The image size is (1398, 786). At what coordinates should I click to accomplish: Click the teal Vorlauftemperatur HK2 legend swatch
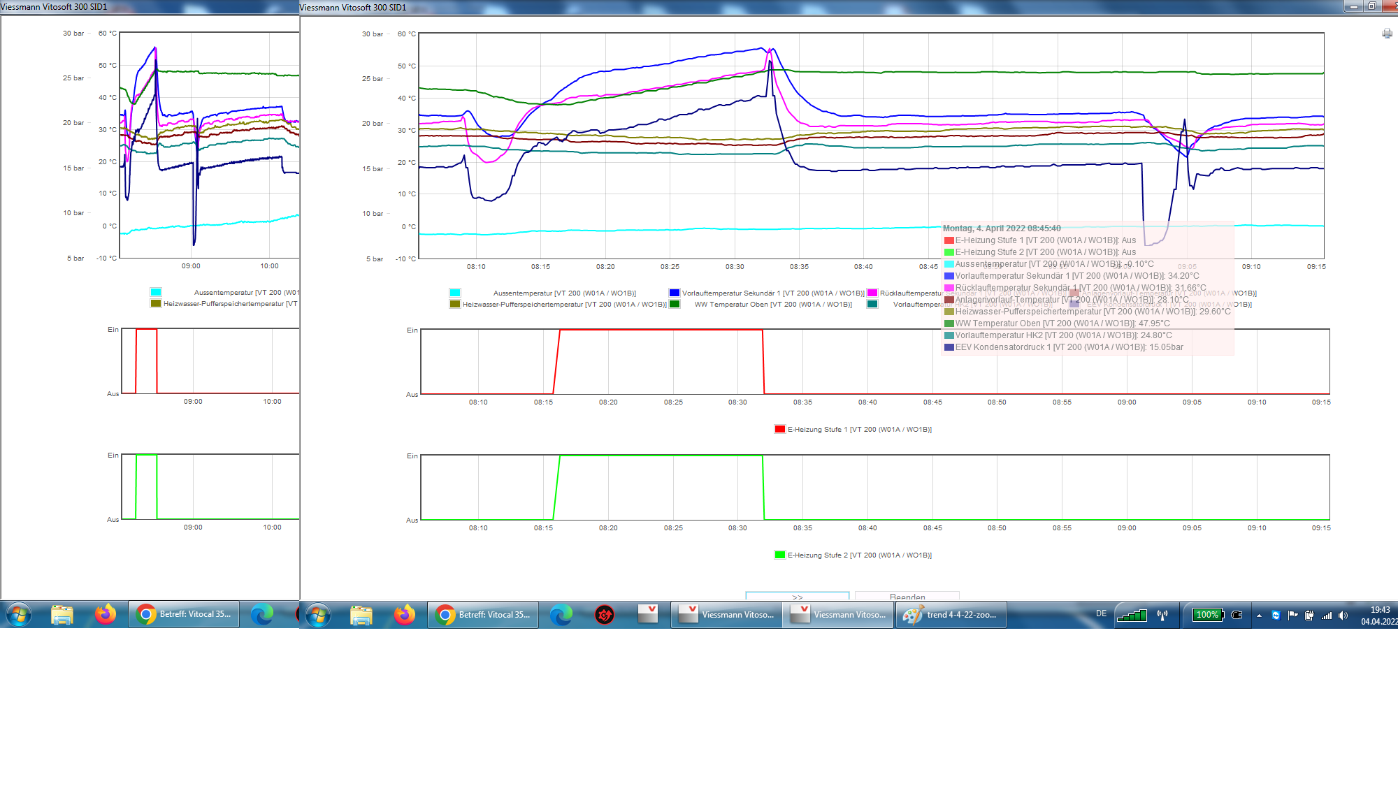pos(872,304)
